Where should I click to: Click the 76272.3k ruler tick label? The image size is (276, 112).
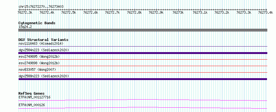(25, 12)
